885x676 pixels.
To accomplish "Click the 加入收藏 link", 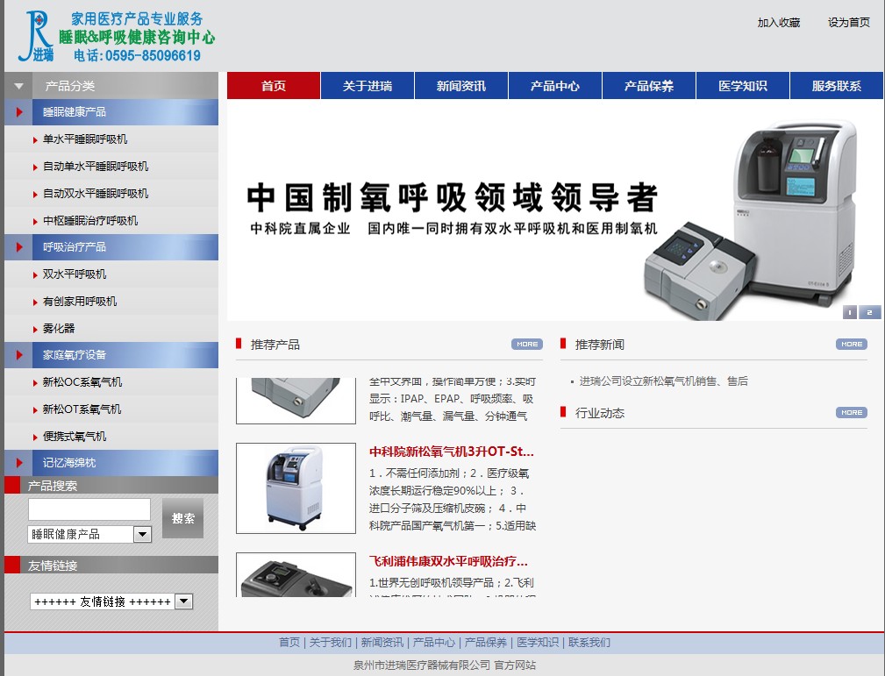I will 778,23.
